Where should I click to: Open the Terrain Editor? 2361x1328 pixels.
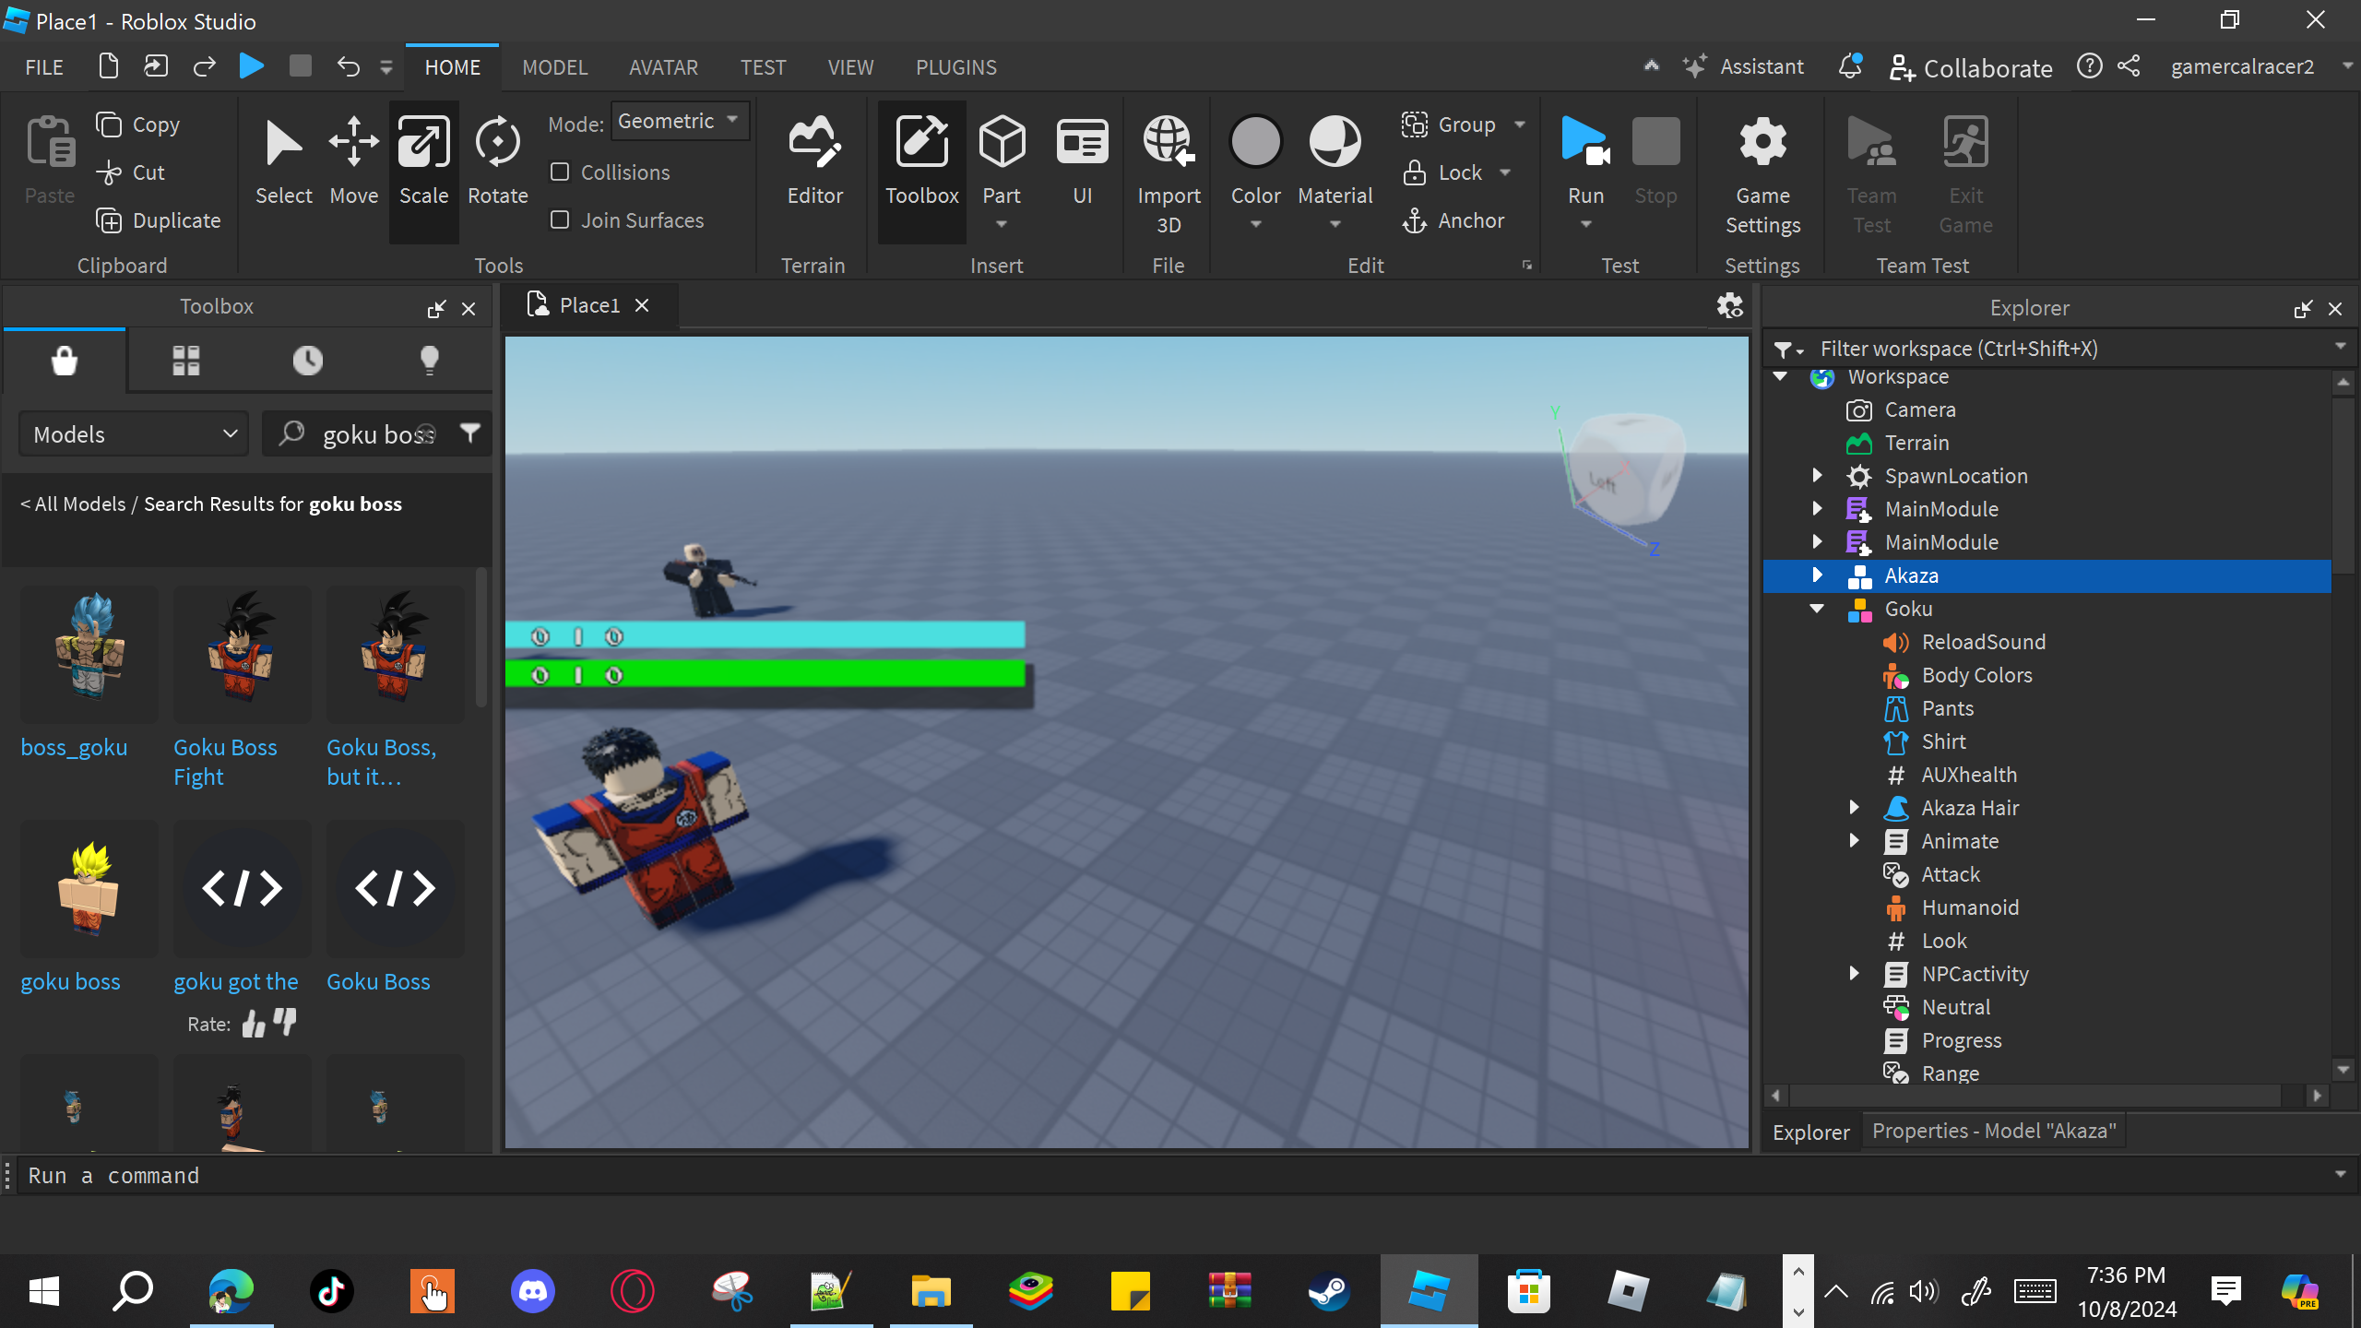[814, 159]
